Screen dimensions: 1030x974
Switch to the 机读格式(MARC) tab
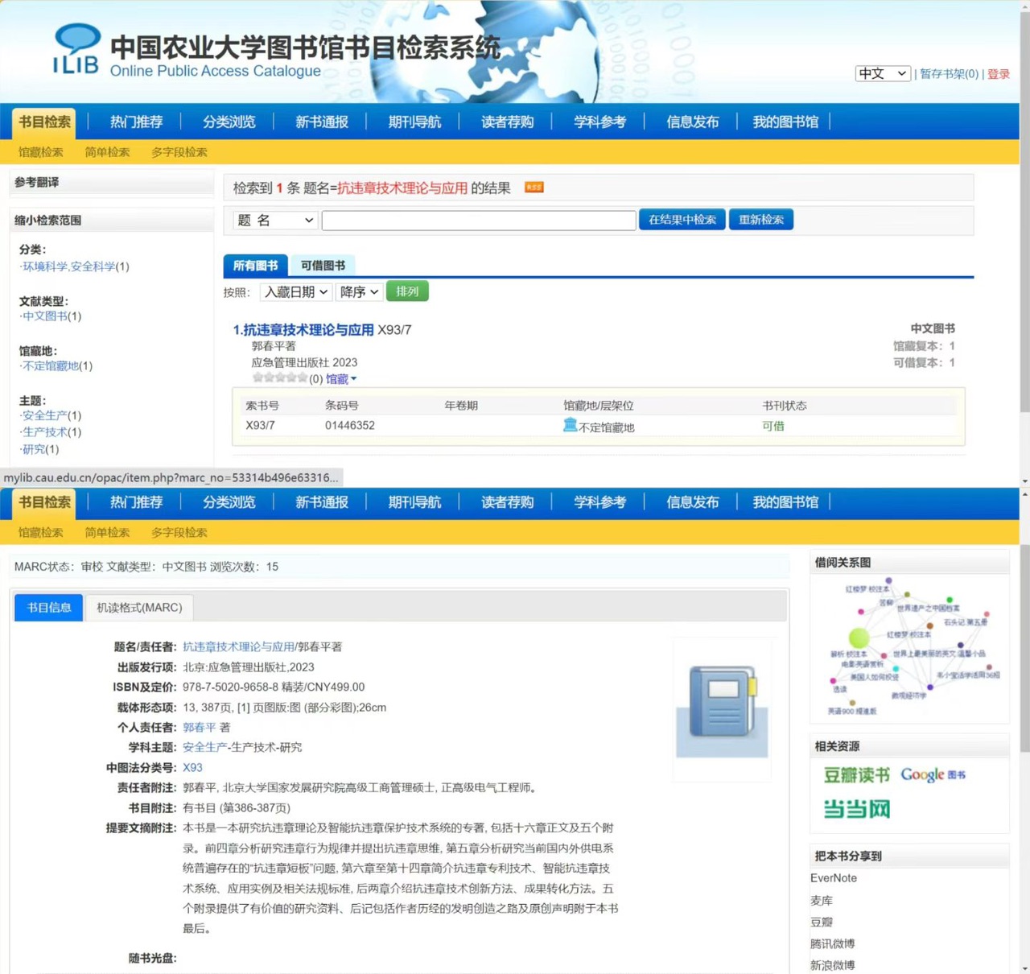coord(139,608)
